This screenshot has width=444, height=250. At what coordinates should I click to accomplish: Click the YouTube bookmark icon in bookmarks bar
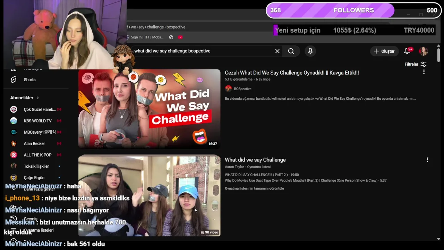pos(180,37)
